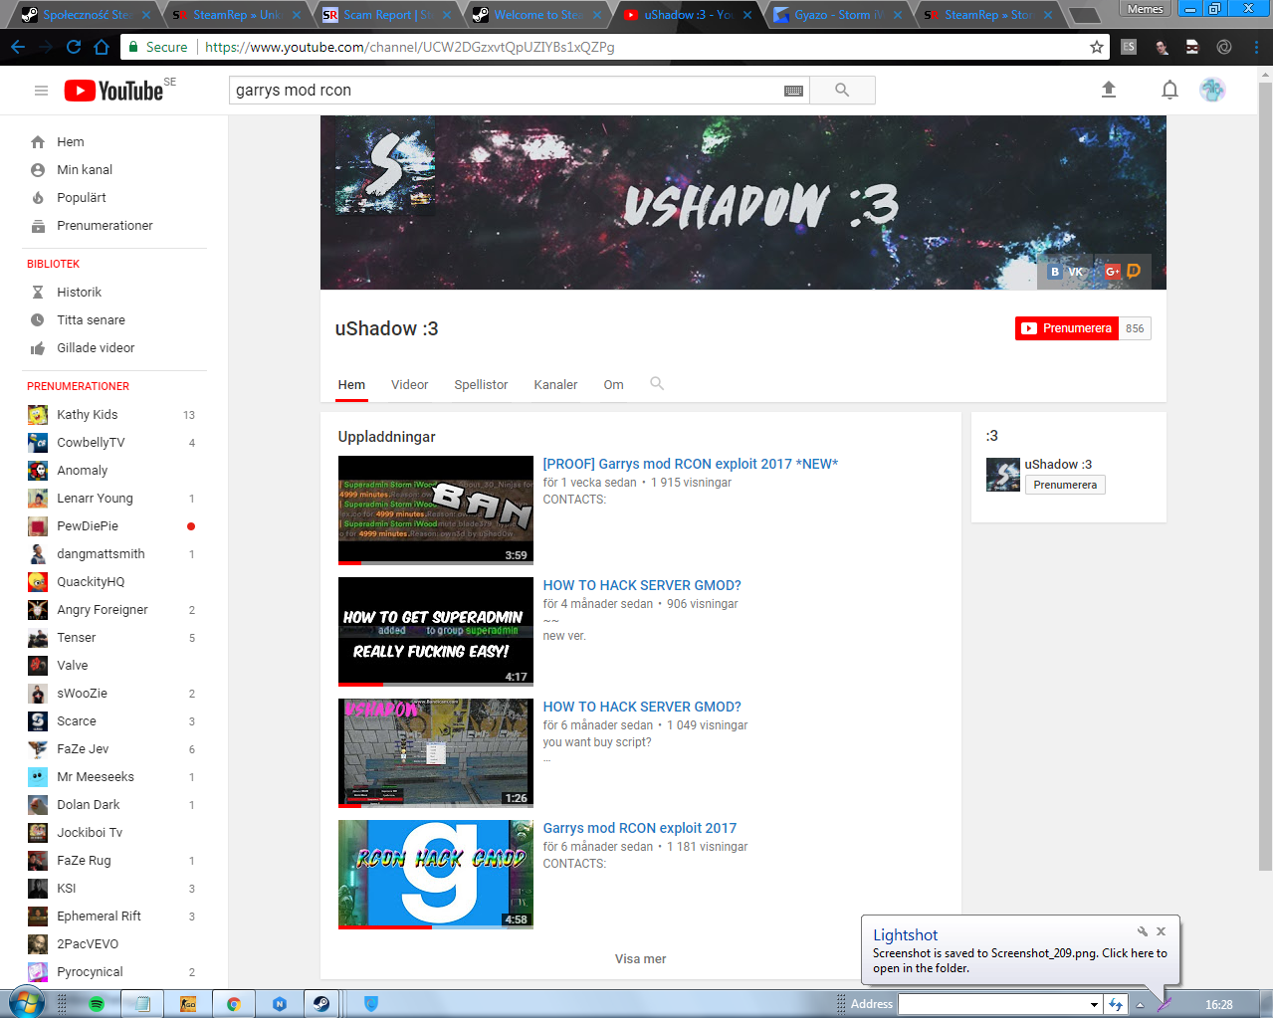
Task: Select the Hem channel tab
Action: 351,385
